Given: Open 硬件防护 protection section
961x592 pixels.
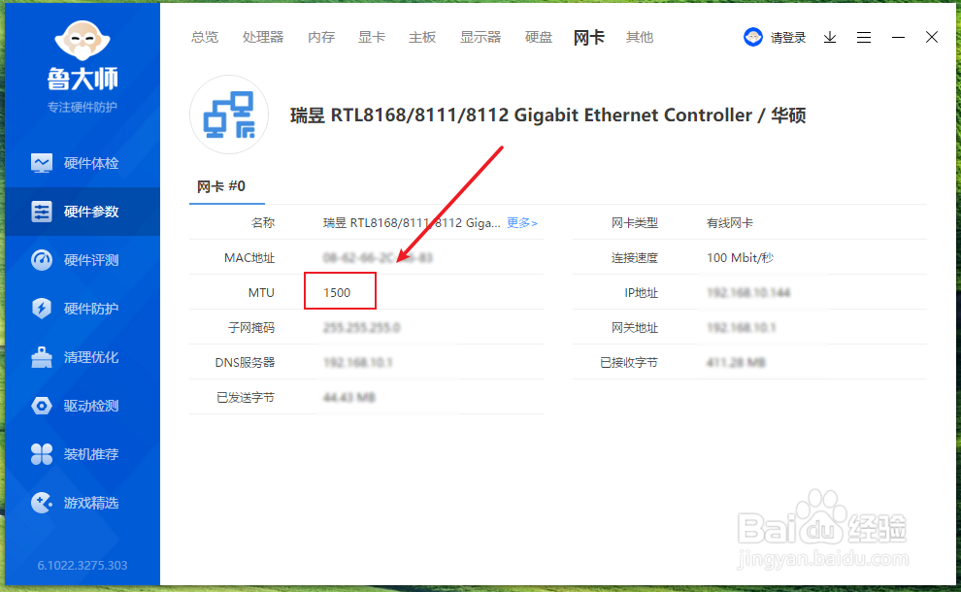Looking at the screenshot, I should pyautogui.click(x=83, y=309).
